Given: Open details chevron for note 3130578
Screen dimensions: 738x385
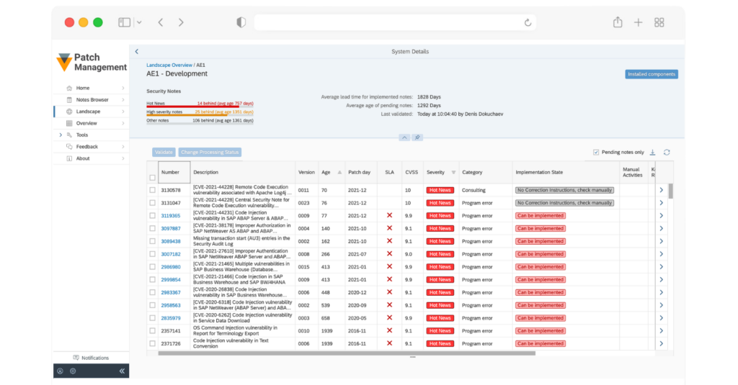Looking at the screenshot, I should 662,190.
